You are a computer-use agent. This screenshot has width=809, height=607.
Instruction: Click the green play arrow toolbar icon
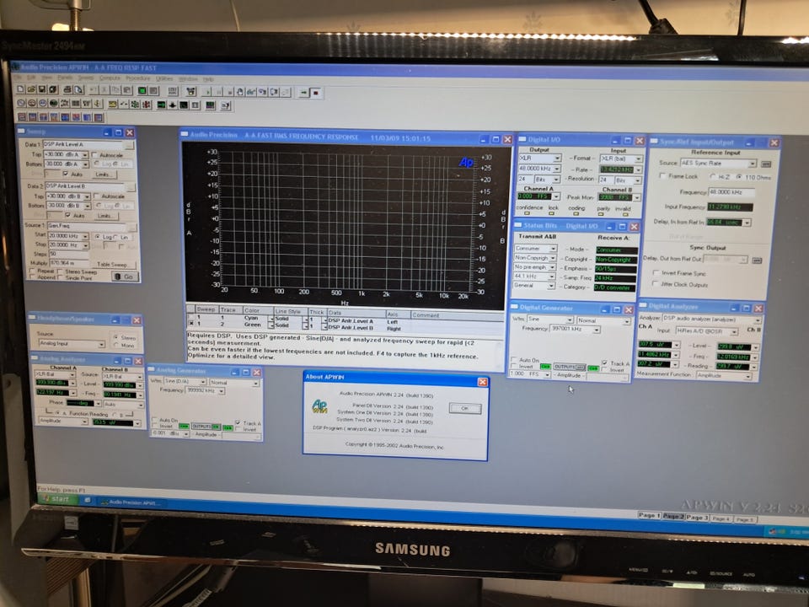(207, 92)
